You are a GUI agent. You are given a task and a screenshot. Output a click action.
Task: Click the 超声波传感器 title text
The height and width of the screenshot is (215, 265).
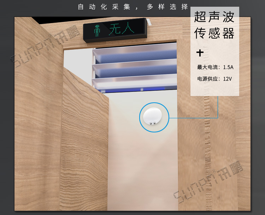point(214,25)
